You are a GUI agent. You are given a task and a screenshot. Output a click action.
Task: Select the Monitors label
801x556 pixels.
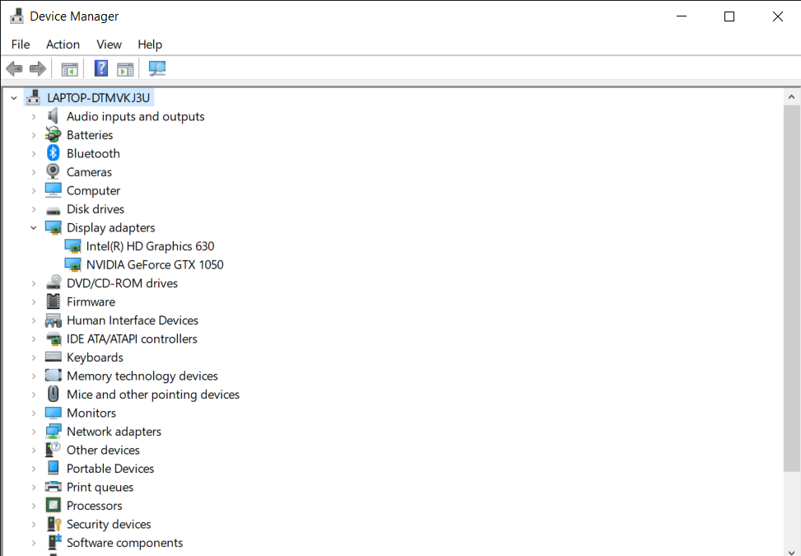(91, 413)
